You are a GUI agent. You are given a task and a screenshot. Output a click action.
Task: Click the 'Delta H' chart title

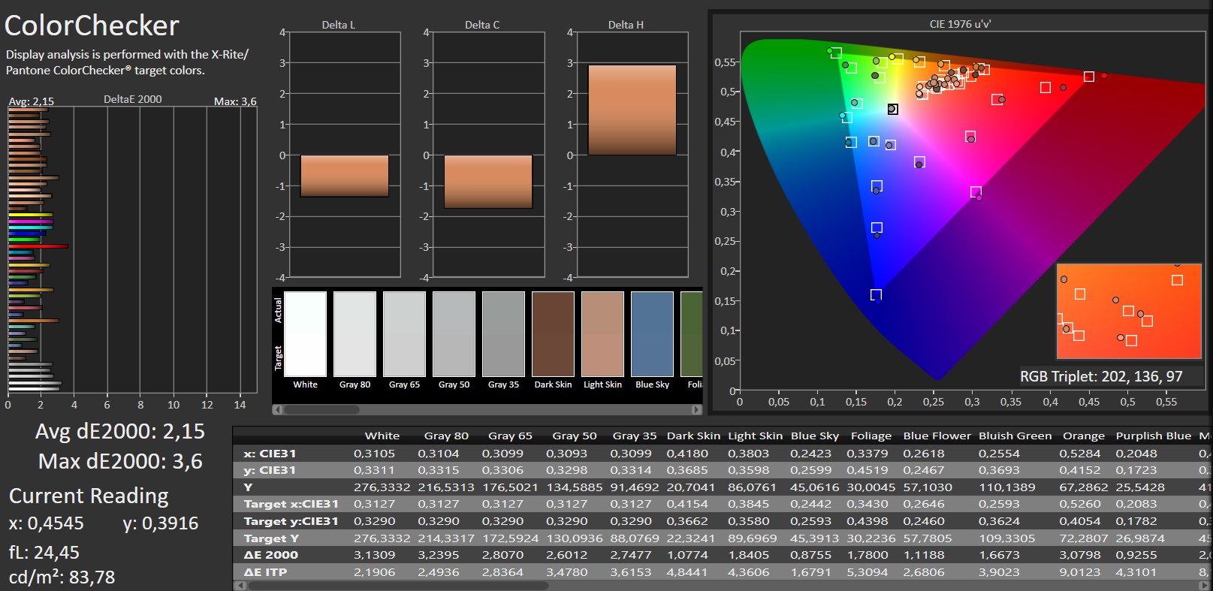coord(626,25)
